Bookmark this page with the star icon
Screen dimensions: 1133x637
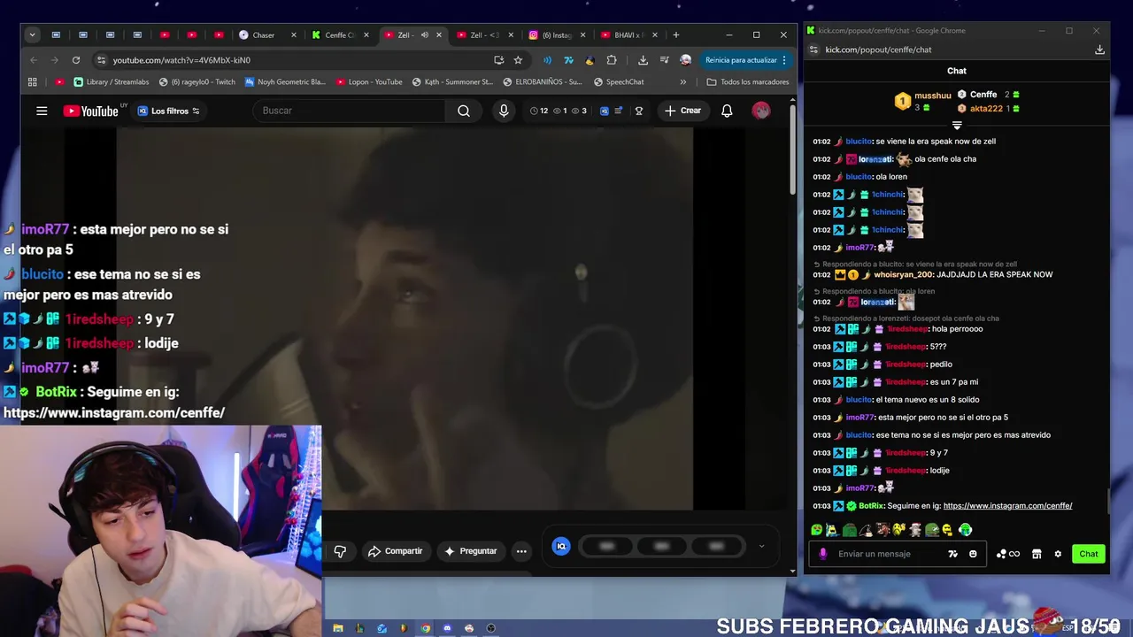518,60
